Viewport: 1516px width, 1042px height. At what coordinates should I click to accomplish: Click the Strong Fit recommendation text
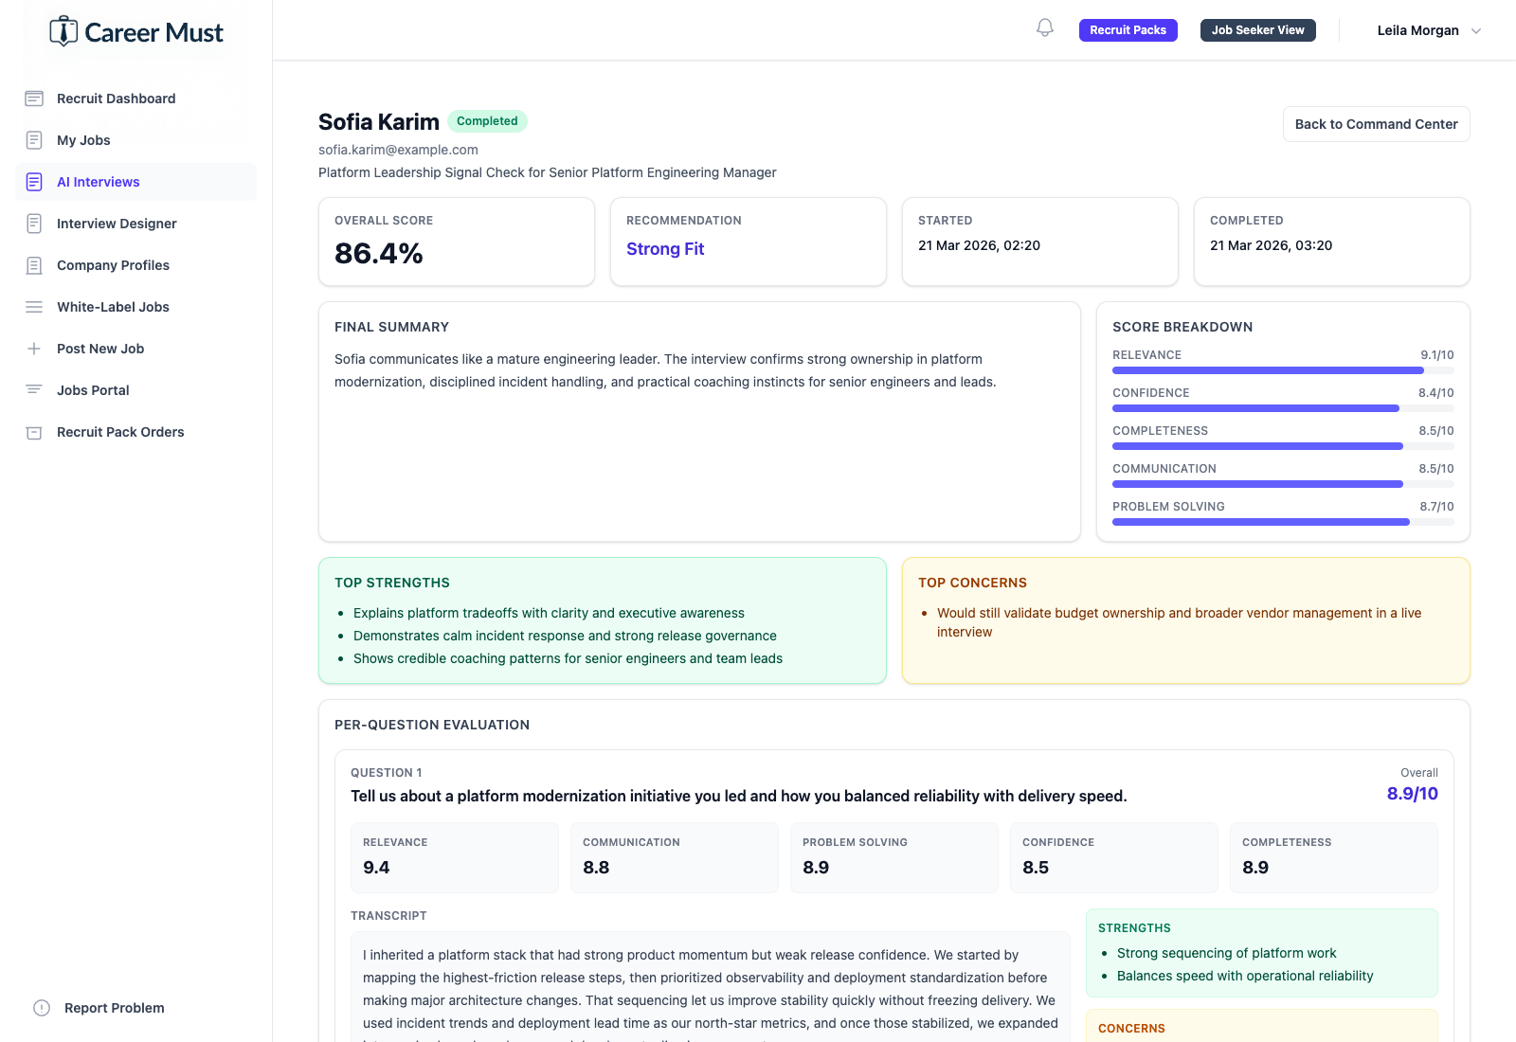point(664,248)
